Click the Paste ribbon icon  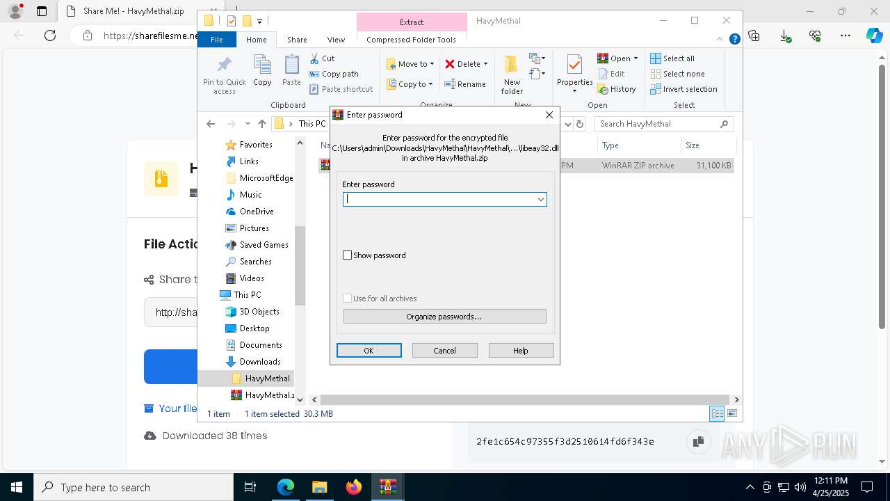point(291,65)
